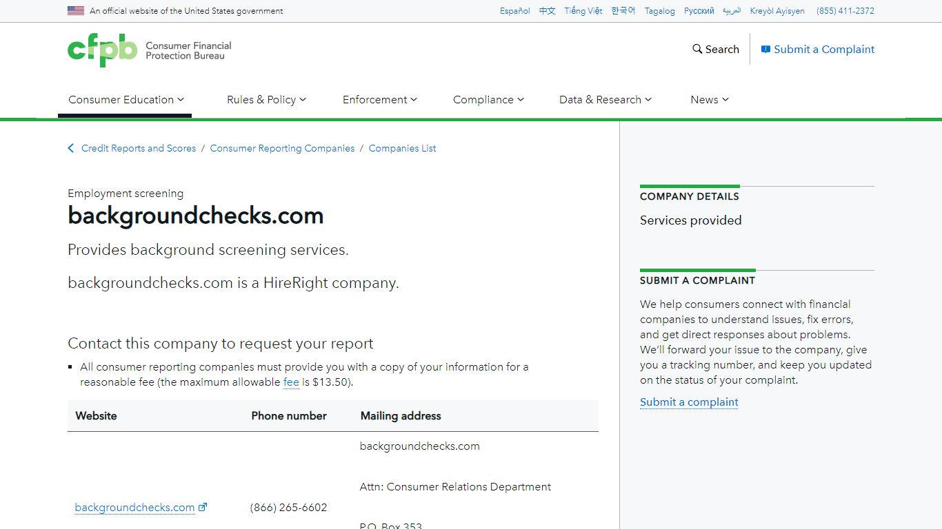Switch language to 한국어
The height and width of the screenshot is (529, 942).
pos(623,11)
